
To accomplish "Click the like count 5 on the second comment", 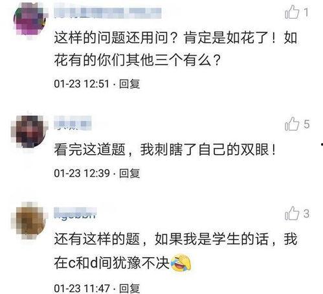I will click(x=306, y=124).
